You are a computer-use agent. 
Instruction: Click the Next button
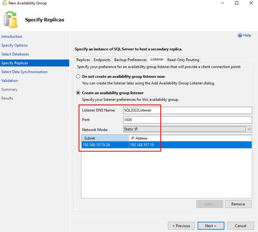click(x=211, y=225)
